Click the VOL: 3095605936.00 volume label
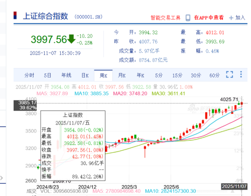The height and width of the screenshot is (196, 251). [x=64, y=191]
